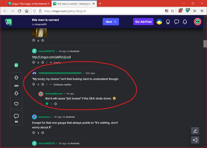Downvote the post in left sidebar
The height and width of the screenshot is (148, 207).
tap(16, 93)
